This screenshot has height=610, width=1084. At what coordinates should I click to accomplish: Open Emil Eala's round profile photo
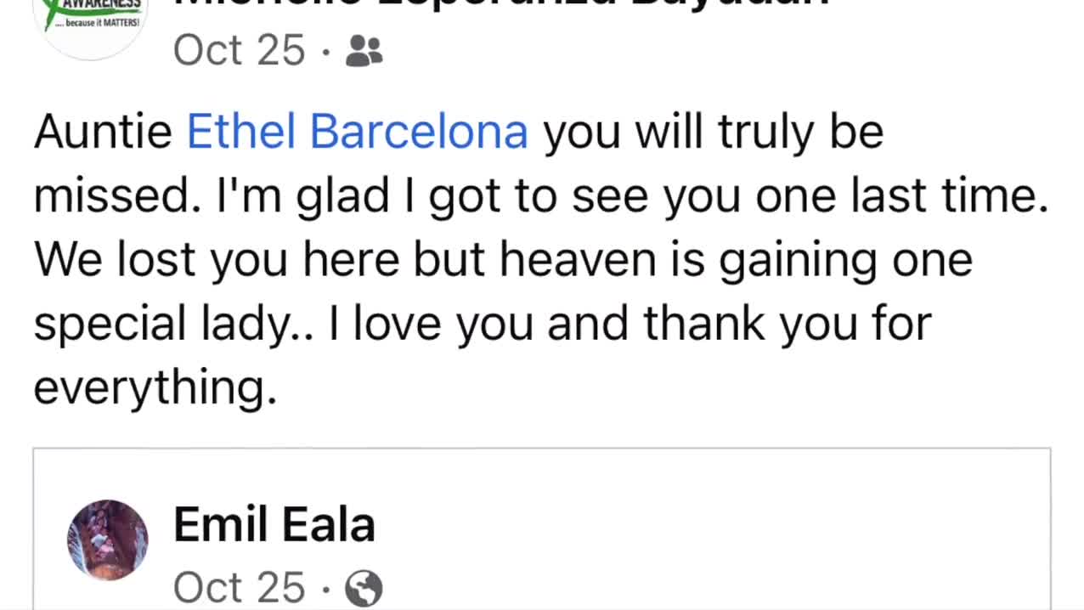[108, 540]
